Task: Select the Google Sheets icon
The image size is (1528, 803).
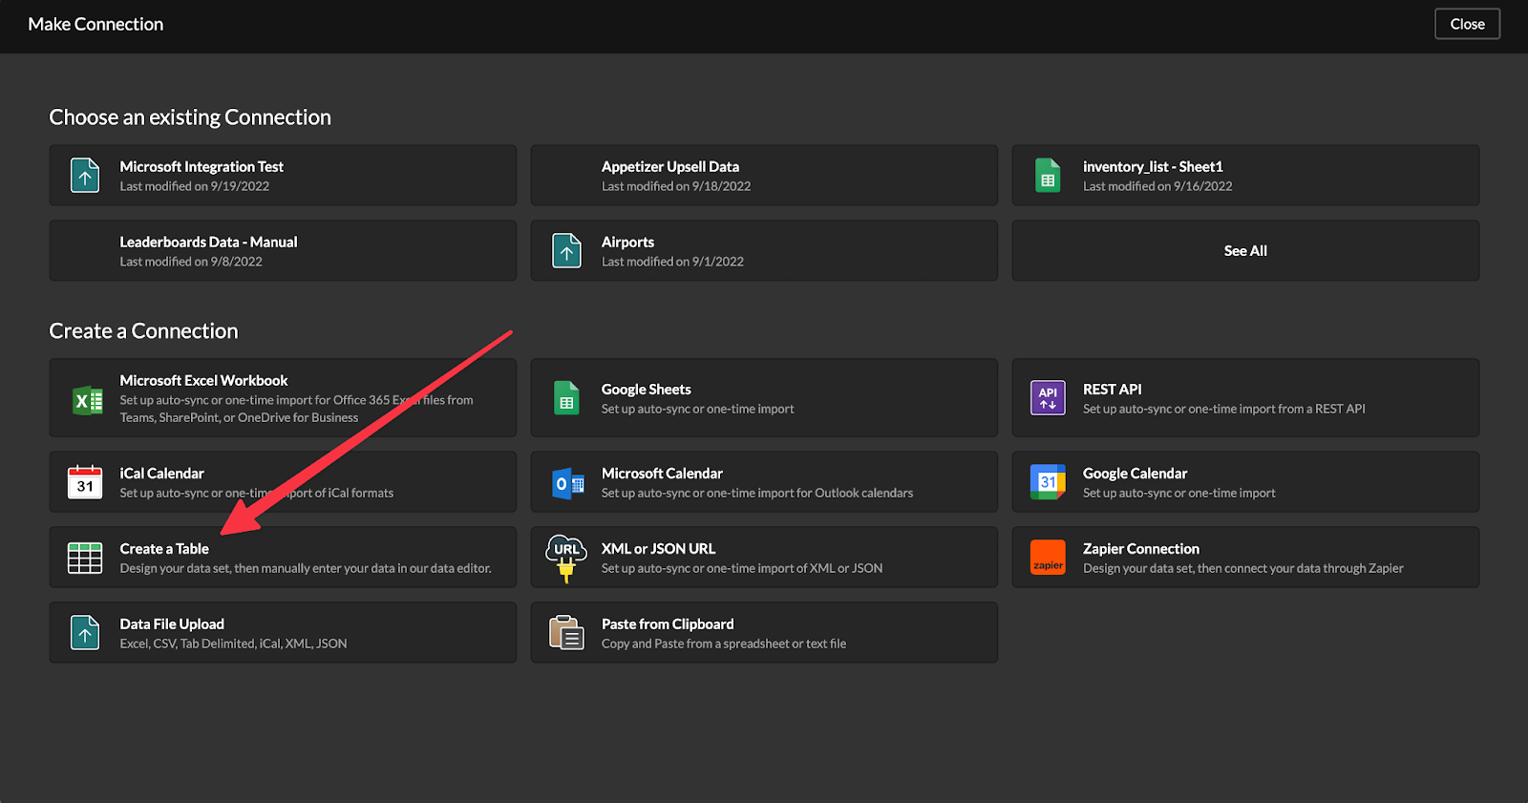Action: [x=566, y=398]
